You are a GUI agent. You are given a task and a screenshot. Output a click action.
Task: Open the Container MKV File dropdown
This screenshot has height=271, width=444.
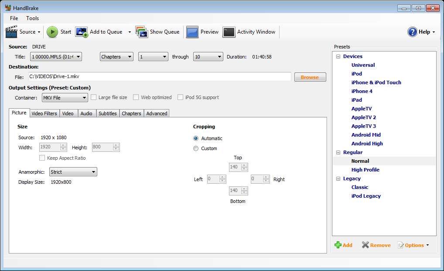pyautogui.click(x=65, y=98)
